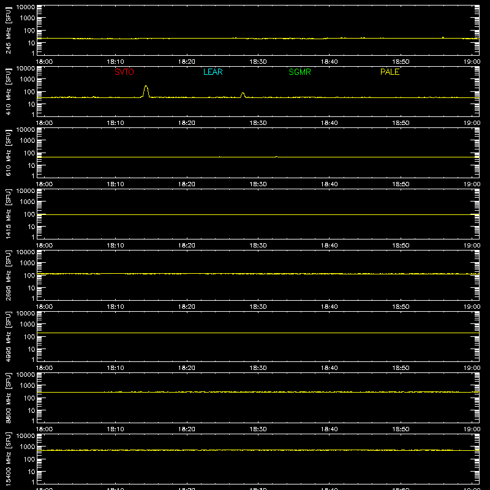Click the 18:00 tick label under 245 MHz plot

pos(44,62)
